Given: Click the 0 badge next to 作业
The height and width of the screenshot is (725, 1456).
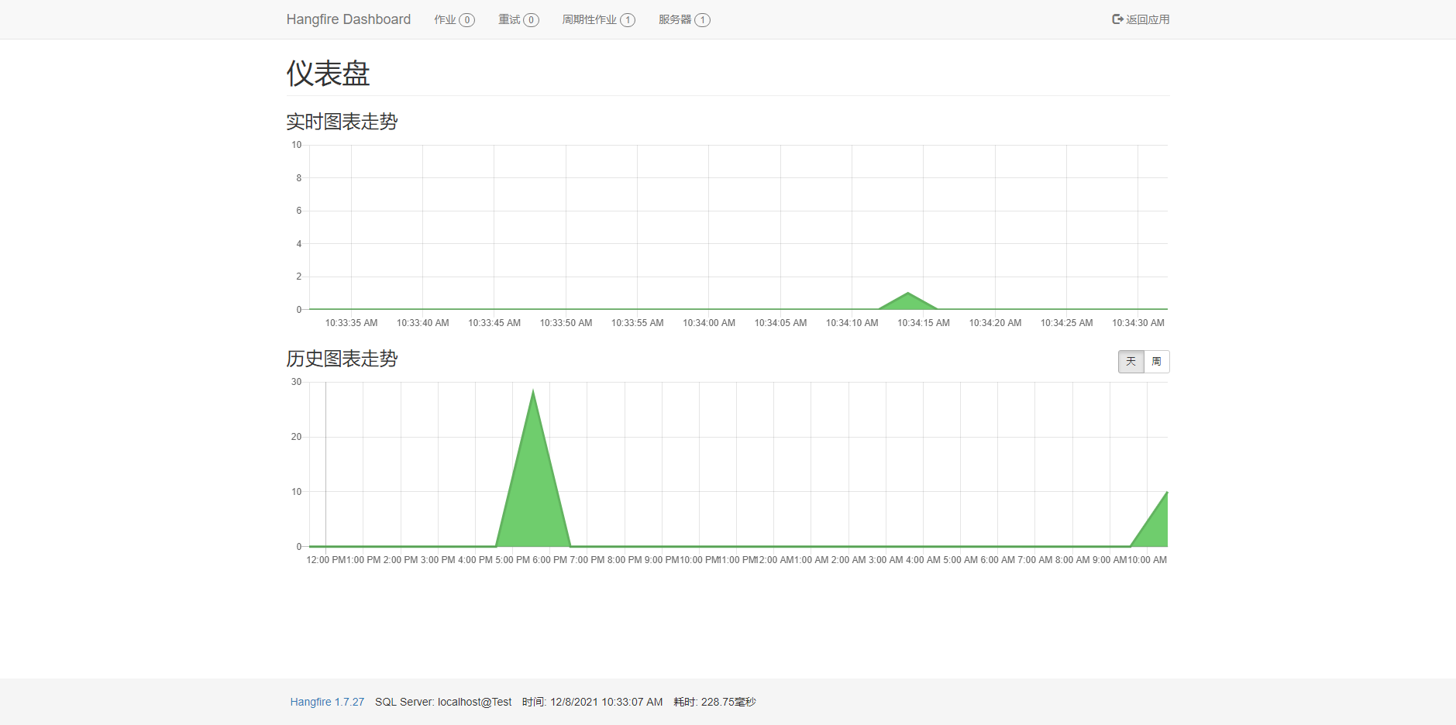Looking at the screenshot, I should point(467,20).
